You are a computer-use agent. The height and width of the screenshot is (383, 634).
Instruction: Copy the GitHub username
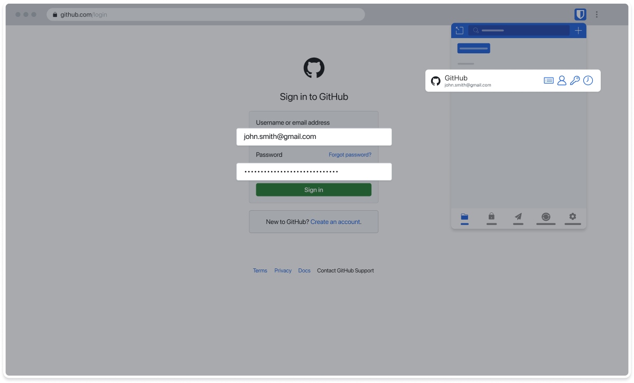point(562,81)
